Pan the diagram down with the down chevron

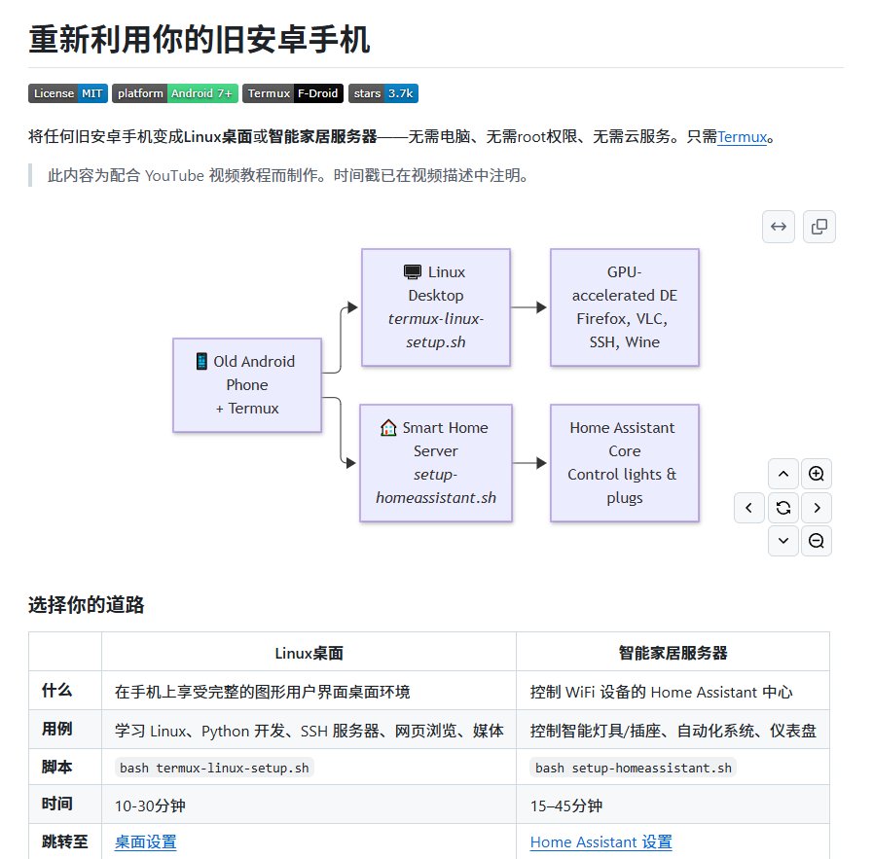783,541
